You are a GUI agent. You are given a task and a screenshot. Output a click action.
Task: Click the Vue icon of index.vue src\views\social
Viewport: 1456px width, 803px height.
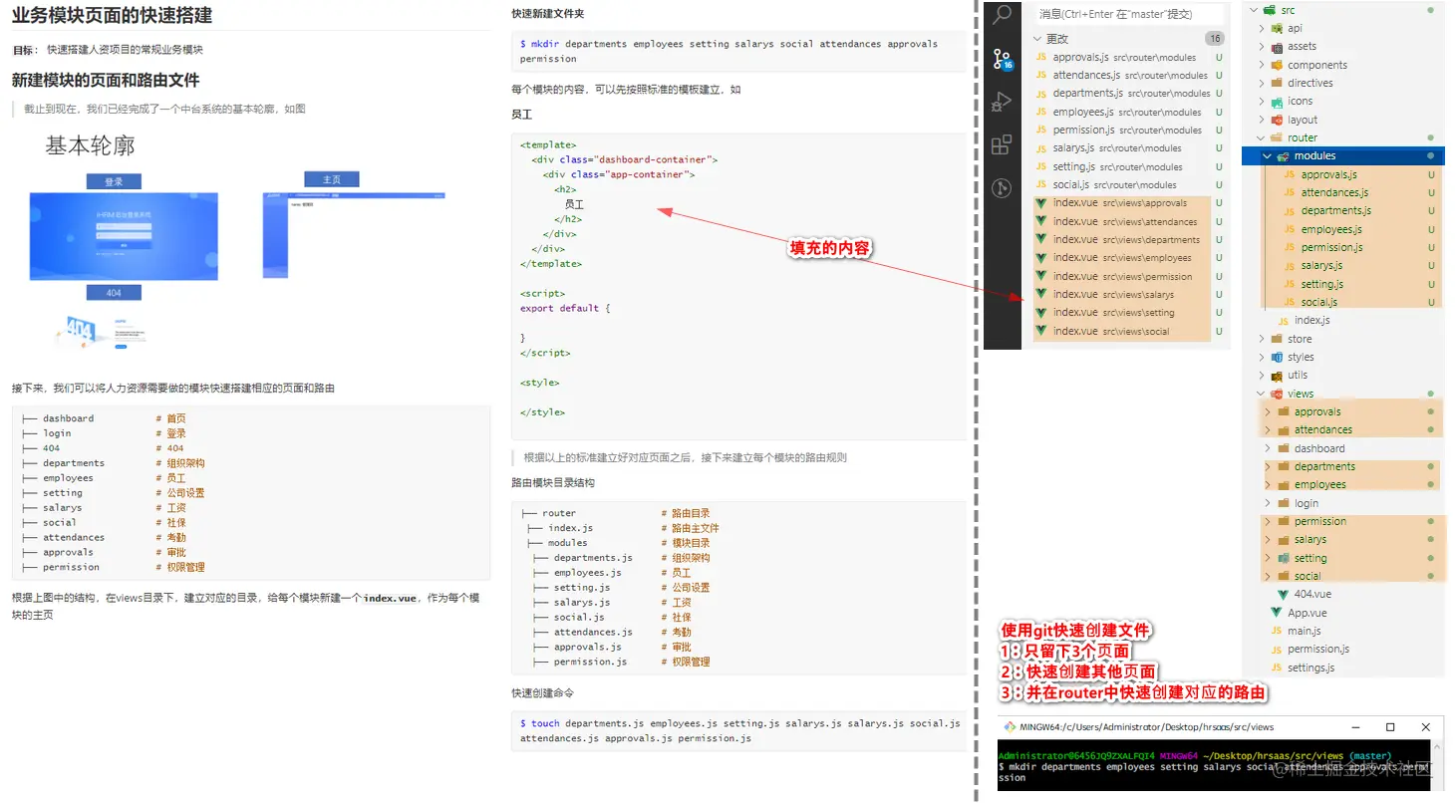click(x=1041, y=331)
